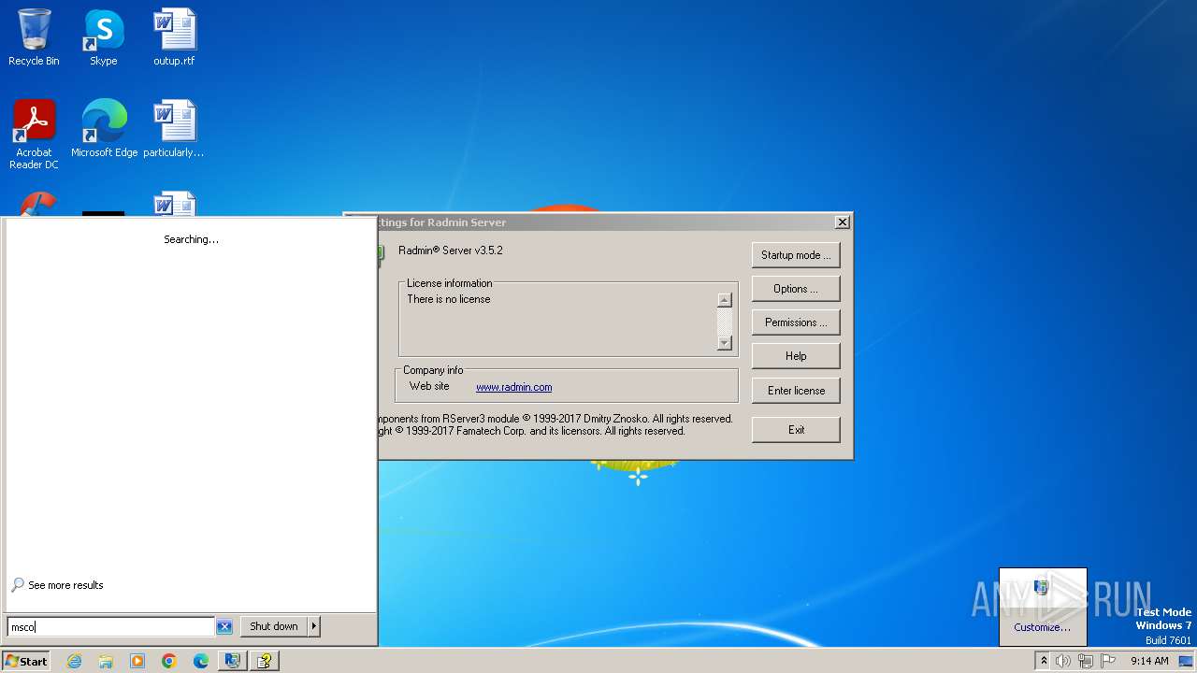This screenshot has height=673, width=1197.
Task: Click the 9:14 AM clock
Action: (1149, 661)
